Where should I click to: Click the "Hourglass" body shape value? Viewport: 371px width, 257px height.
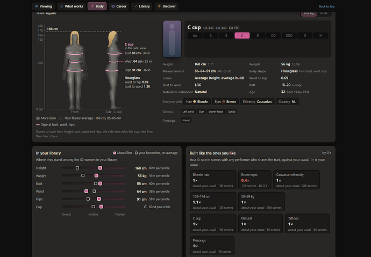click(289, 71)
